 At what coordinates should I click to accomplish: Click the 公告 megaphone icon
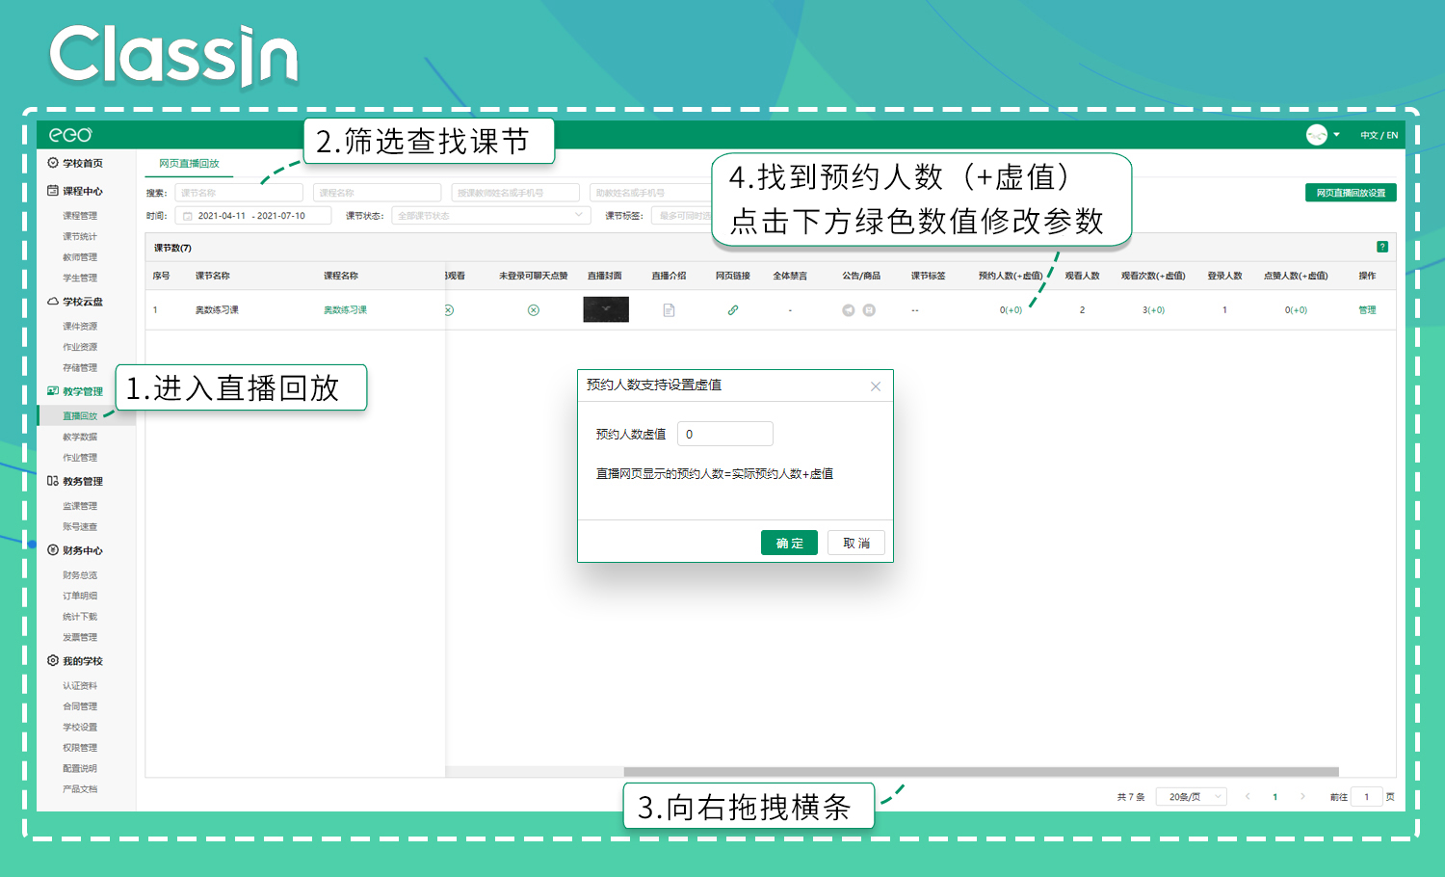[849, 310]
